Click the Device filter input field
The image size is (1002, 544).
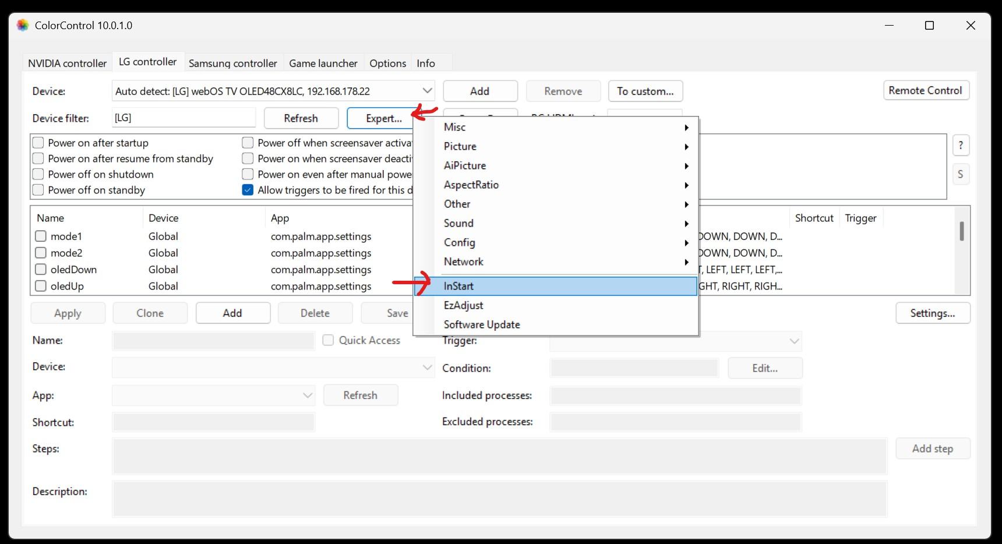(x=184, y=118)
